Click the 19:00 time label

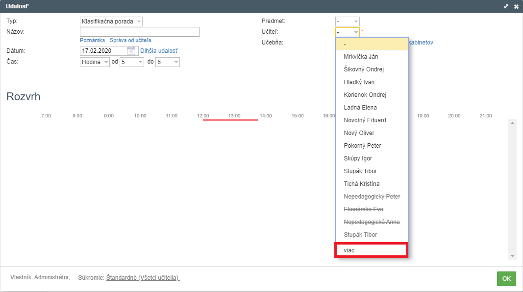(423, 116)
